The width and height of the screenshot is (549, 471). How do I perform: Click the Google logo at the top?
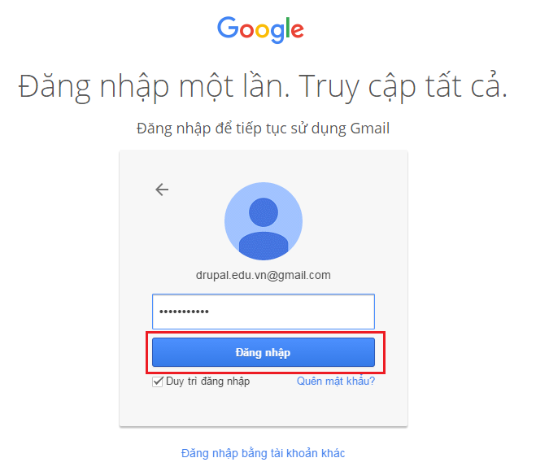pyautogui.click(x=260, y=29)
